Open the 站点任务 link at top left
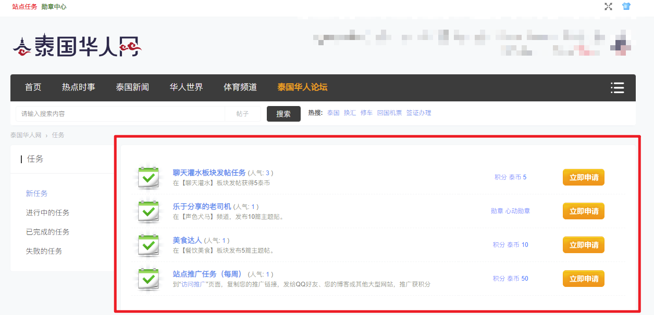Screen dimensions: 654x315 pyautogui.click(x=24, y=7)
